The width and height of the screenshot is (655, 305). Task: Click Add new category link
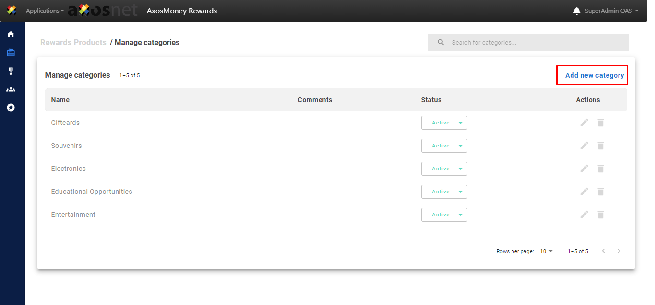click(x=594, y=75)
